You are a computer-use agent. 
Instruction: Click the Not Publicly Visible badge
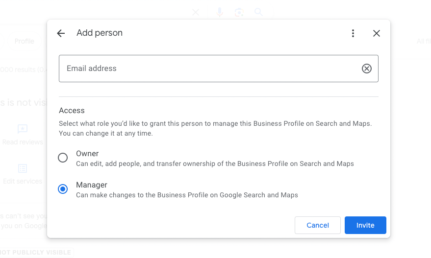(x=36, y=253)
